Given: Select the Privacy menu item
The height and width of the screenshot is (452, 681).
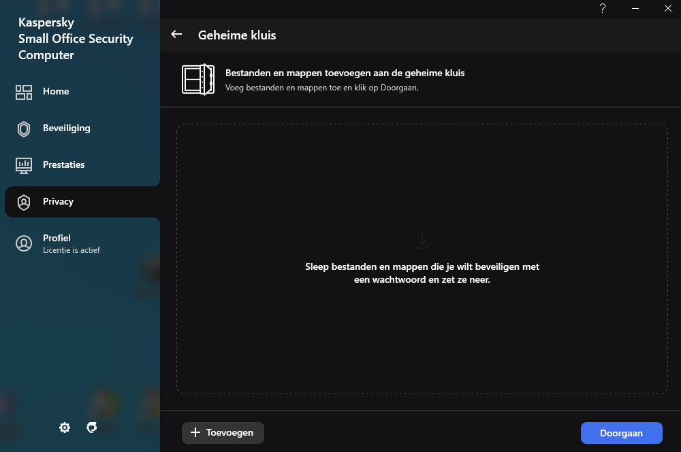Looking at the screenshot, I should [x=82, y=202].
